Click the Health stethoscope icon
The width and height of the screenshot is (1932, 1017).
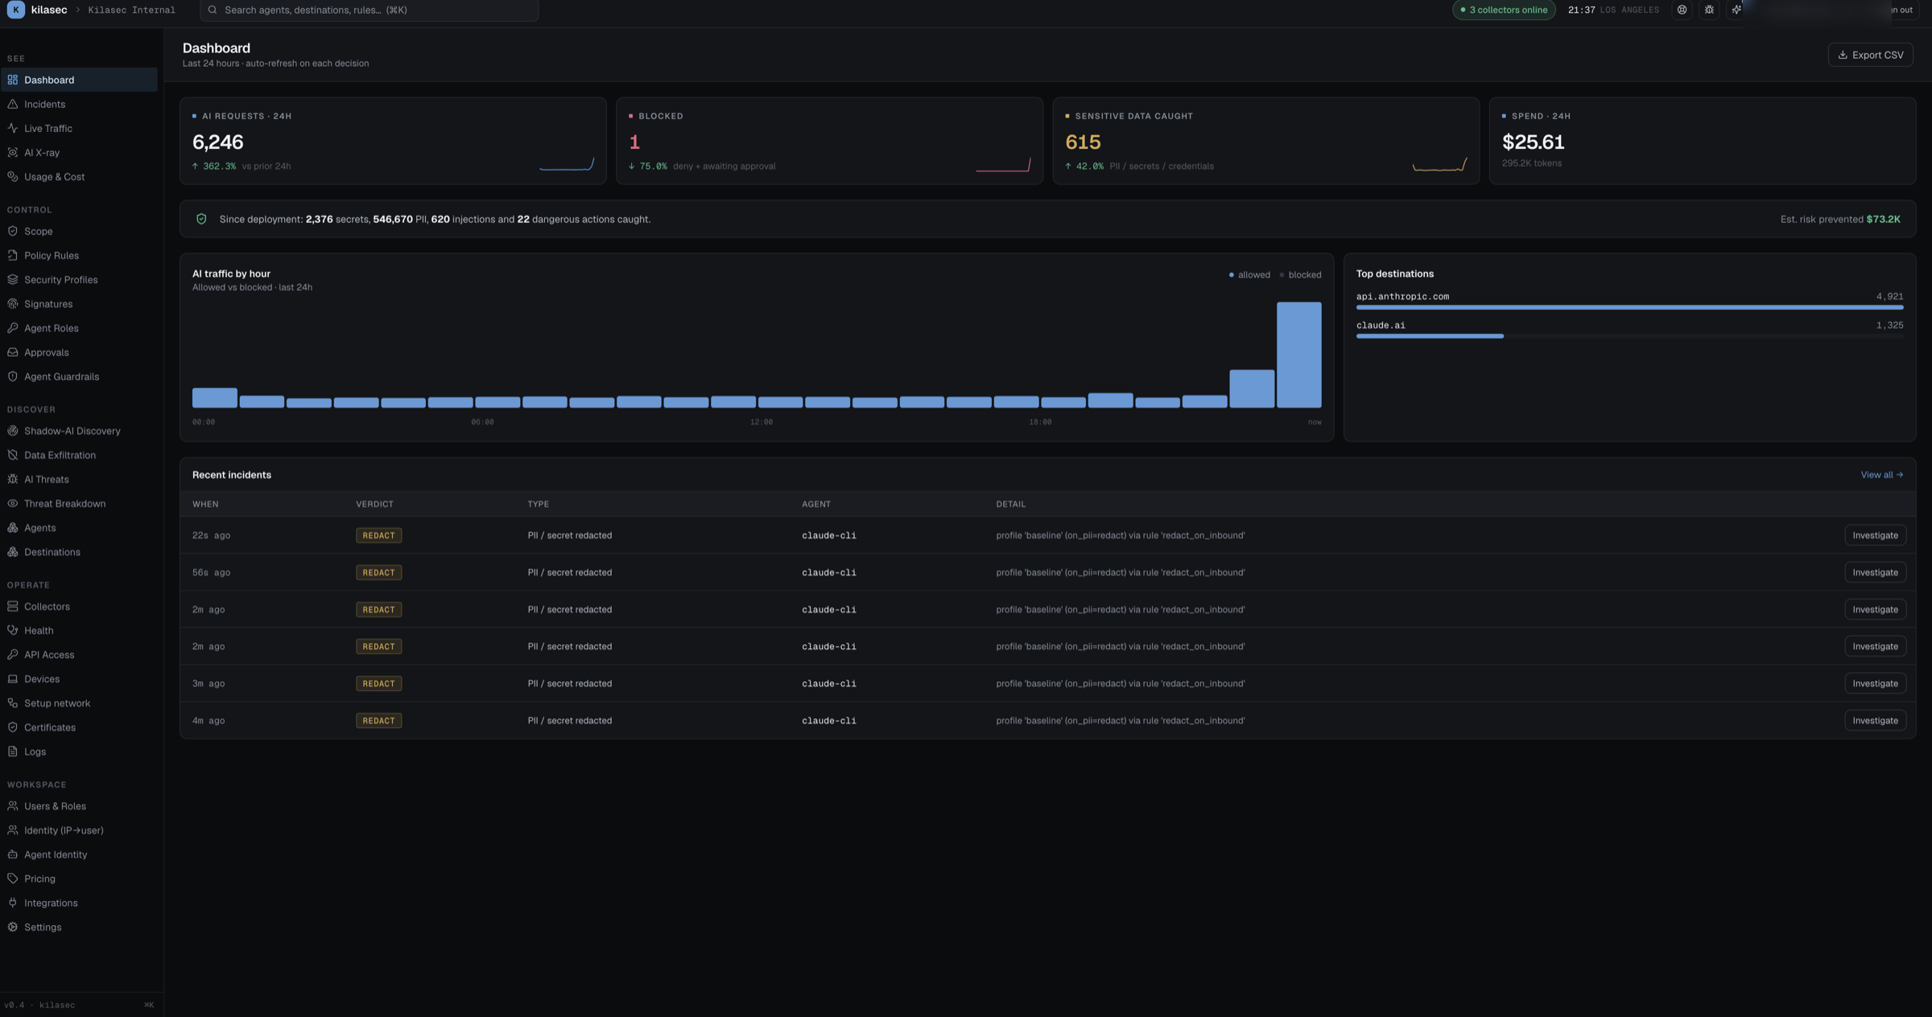point(13,630)
